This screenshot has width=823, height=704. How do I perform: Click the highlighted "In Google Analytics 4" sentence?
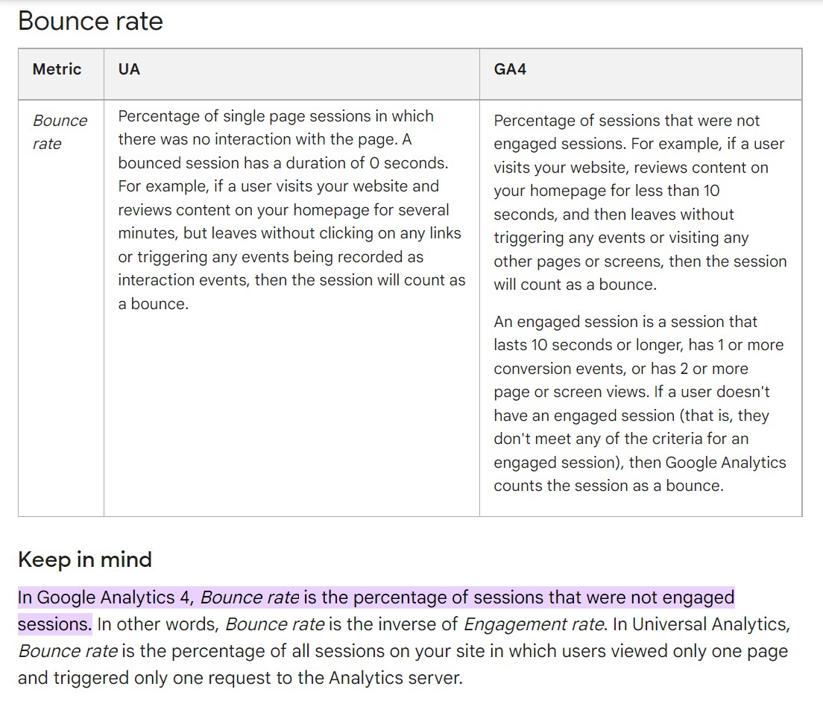tap(376, 611)
